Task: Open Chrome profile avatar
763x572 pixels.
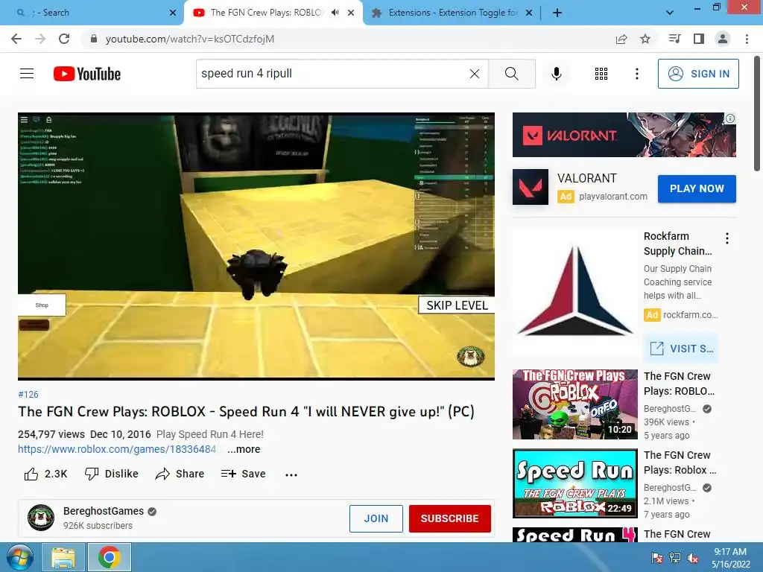Action: click(x=723, y=39)
